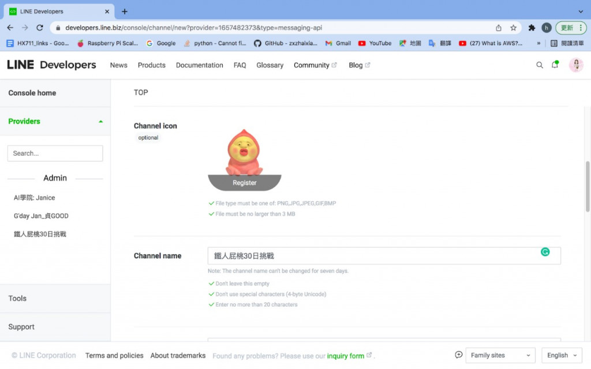
Task: Open the Products menu item
Action: [152, 65]
